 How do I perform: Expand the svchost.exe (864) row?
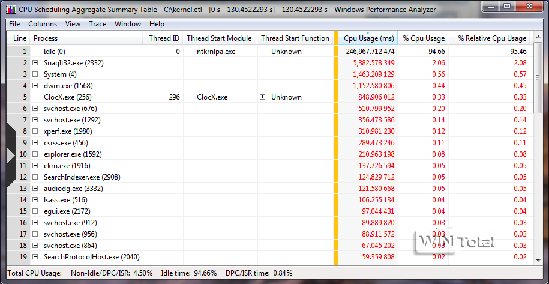click(35, 246)
